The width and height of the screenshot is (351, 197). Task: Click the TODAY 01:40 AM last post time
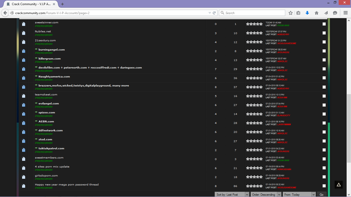point(273,23)
